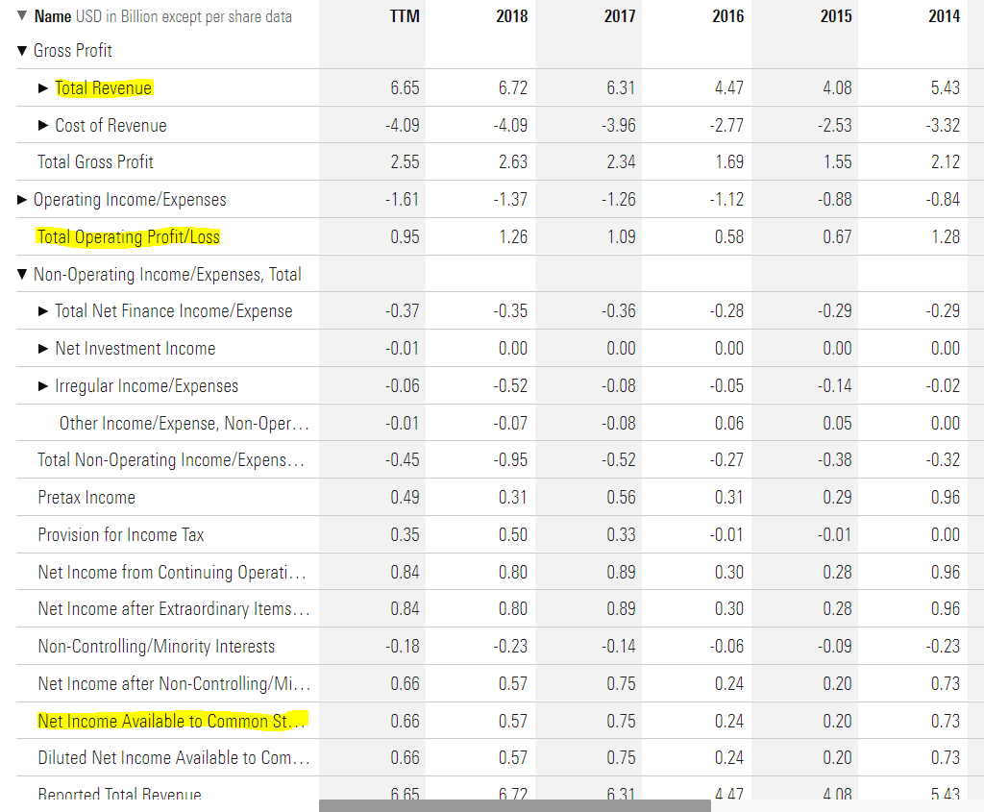Collapse the Gross Profit section
Viewport: 984px width, 812px height.
coord(23,51)
